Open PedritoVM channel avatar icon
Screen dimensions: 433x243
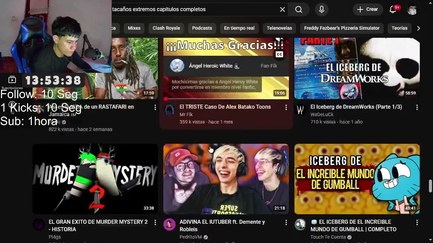pos(169,224)
